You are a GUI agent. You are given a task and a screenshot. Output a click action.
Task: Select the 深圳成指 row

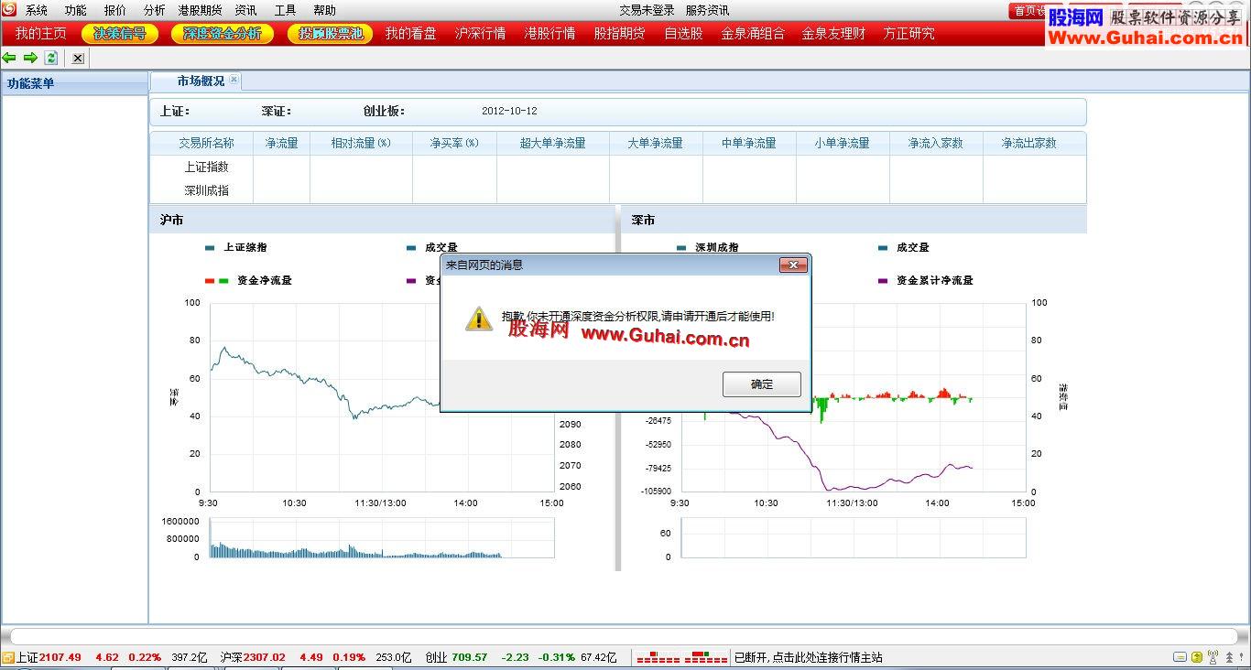pyautogui.click(x=618, y=190)
